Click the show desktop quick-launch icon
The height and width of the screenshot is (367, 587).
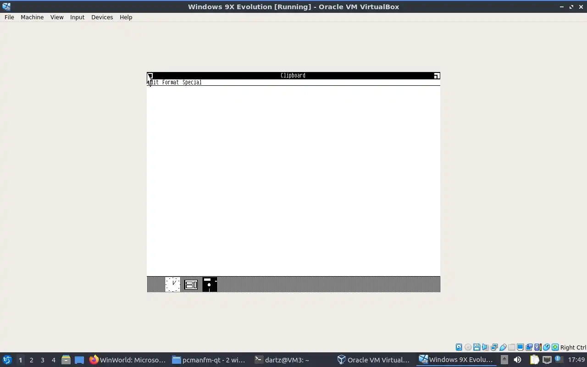coord(79,360)
